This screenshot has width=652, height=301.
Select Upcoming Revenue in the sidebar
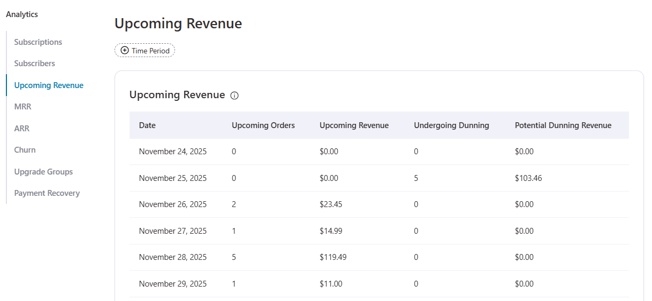[49, 85]
